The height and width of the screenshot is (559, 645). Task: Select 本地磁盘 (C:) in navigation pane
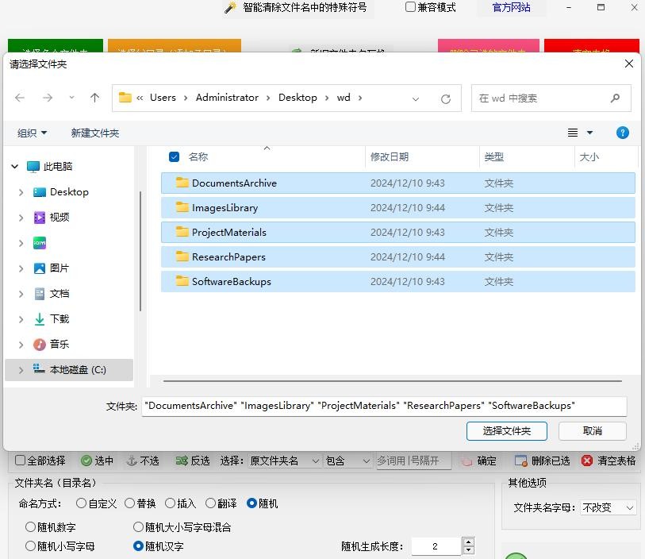click(x=77, y=370)
